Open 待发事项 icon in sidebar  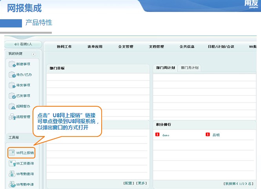(12, 85)
